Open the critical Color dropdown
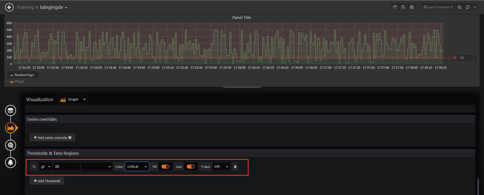Screen dimensions: 484x195 point(137,167)
